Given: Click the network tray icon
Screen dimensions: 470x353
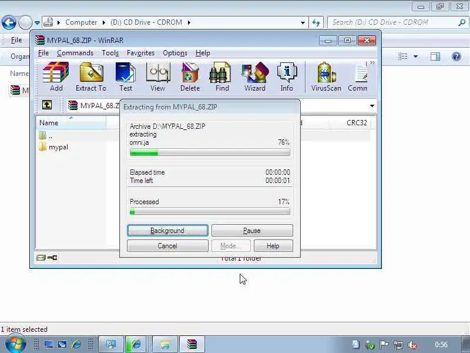Looking at the screenshot, I should pyautogui.click(x=398, y=345).
